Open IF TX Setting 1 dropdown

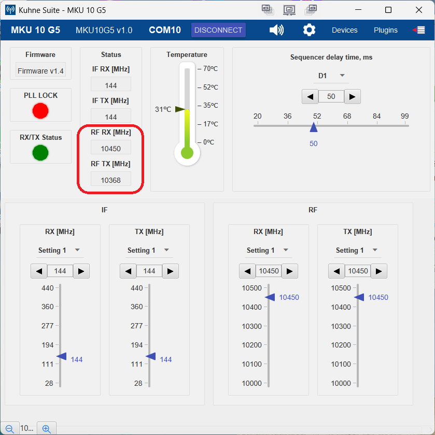149,250
